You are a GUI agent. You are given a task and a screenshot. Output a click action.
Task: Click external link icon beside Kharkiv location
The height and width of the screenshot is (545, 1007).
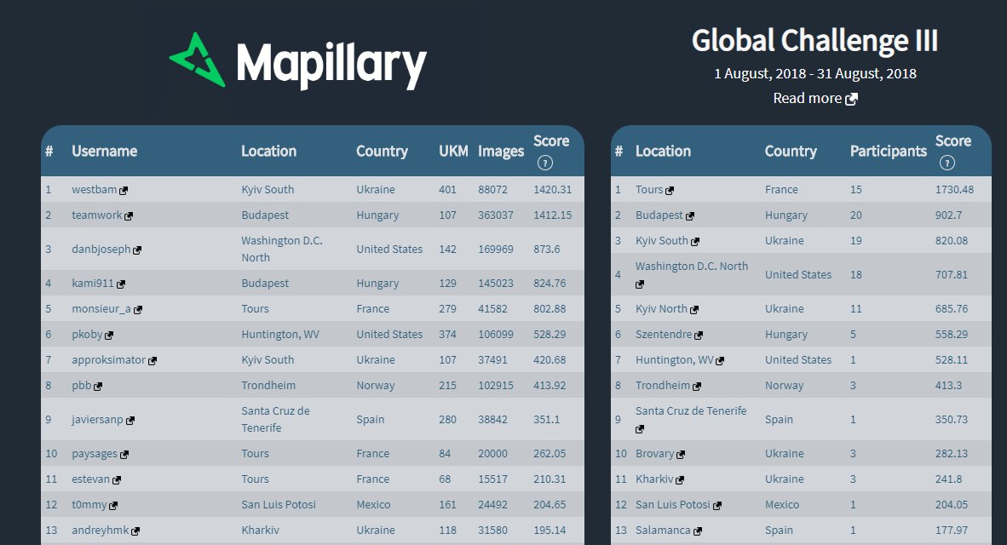click(x=680, y=480)
